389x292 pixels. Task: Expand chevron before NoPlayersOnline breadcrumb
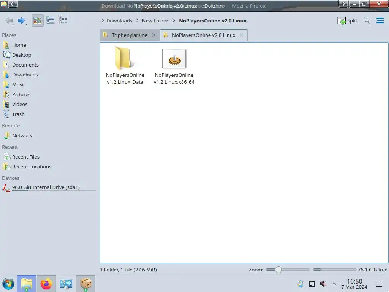(174, 21)
